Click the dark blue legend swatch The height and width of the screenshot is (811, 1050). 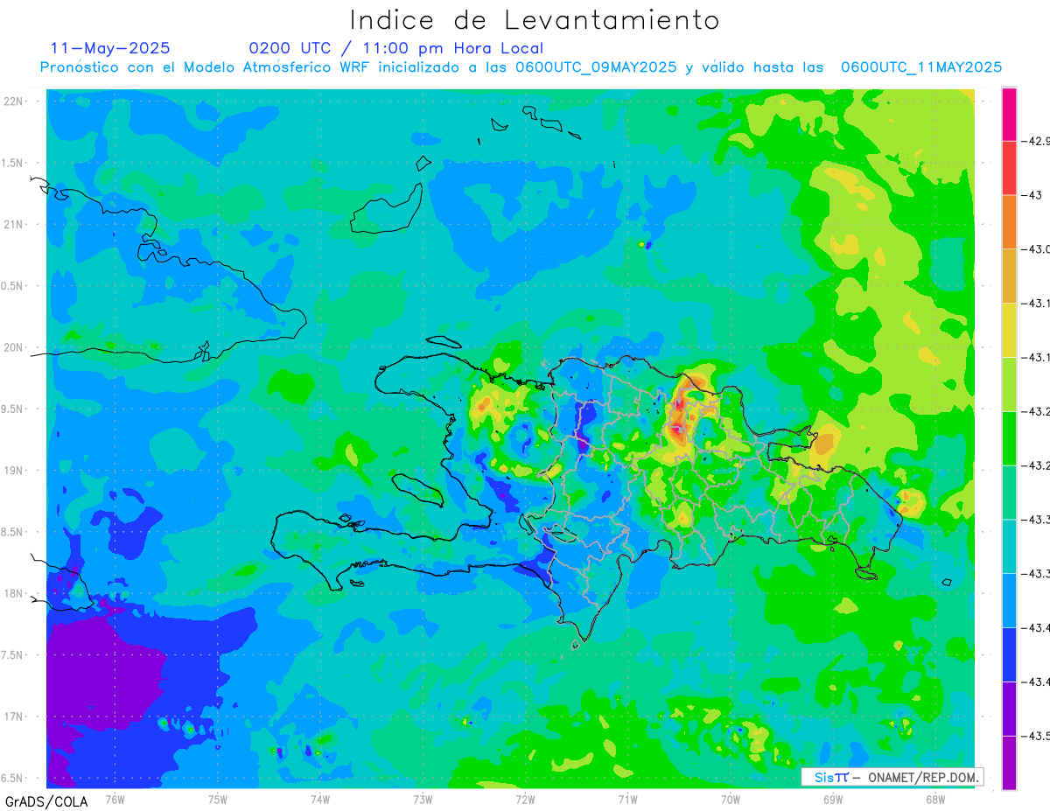[x=1009, y=654]
